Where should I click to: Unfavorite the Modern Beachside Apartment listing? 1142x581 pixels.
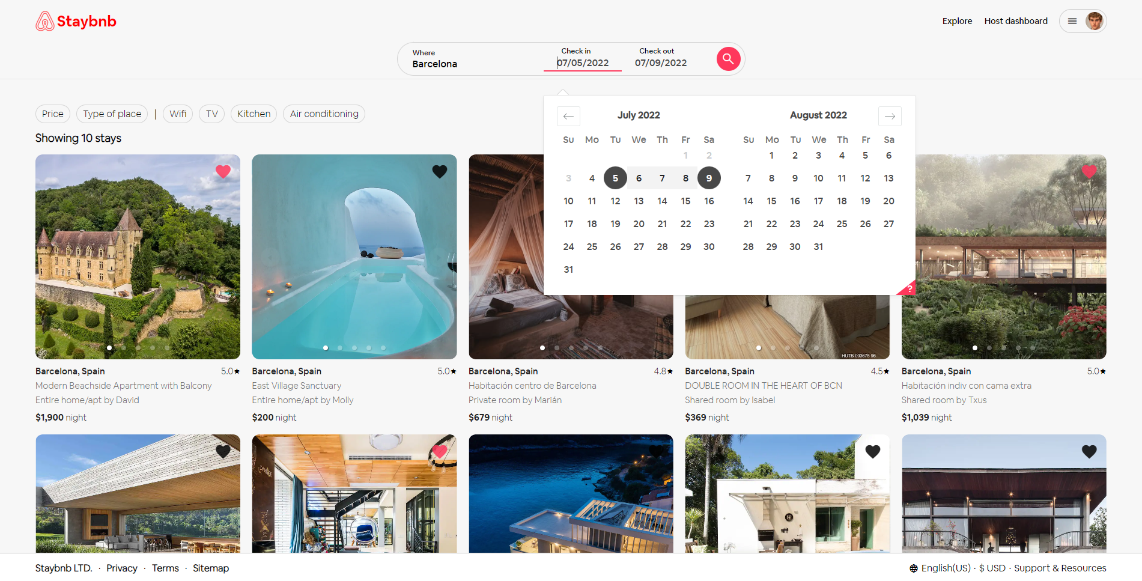pyautogui.click(x=223, y=171)
